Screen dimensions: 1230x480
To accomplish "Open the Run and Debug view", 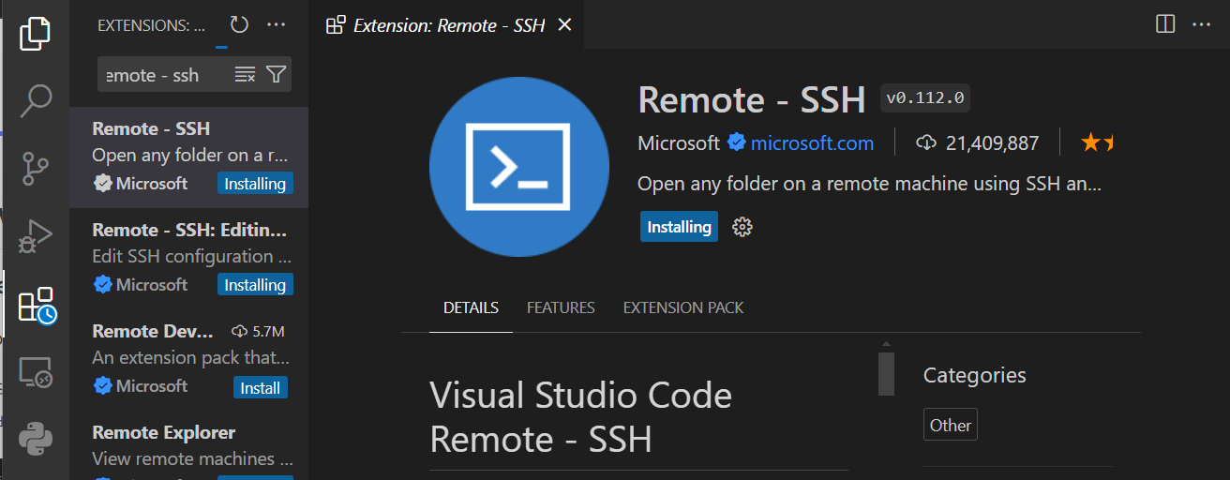I will tap(35, 236).
